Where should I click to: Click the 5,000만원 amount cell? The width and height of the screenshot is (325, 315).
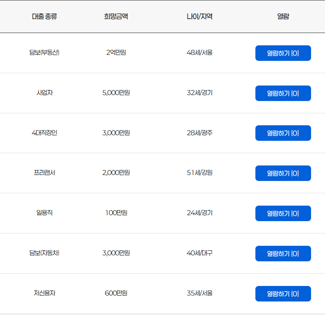click(116, 93)
